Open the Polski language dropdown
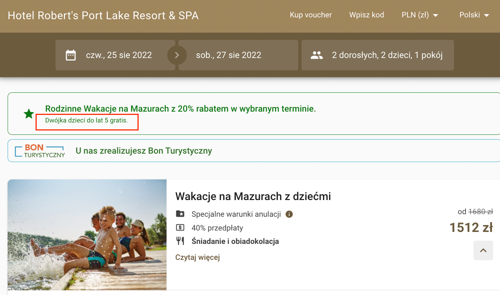Viewport: 500px width, 295px height. 474,15
